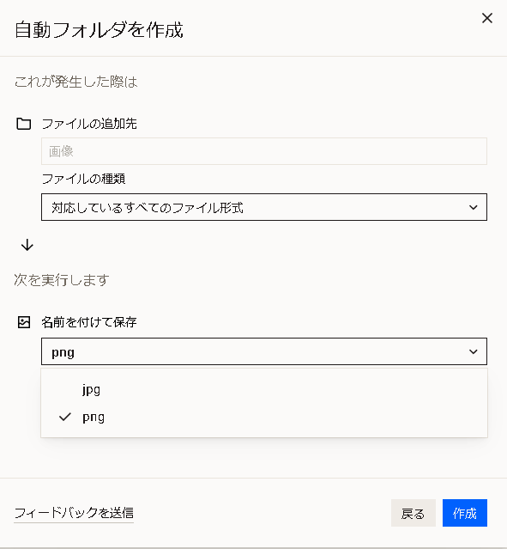Click the chevron on the file type dropdown
The image size is (507, 549).
coord(473,207)
